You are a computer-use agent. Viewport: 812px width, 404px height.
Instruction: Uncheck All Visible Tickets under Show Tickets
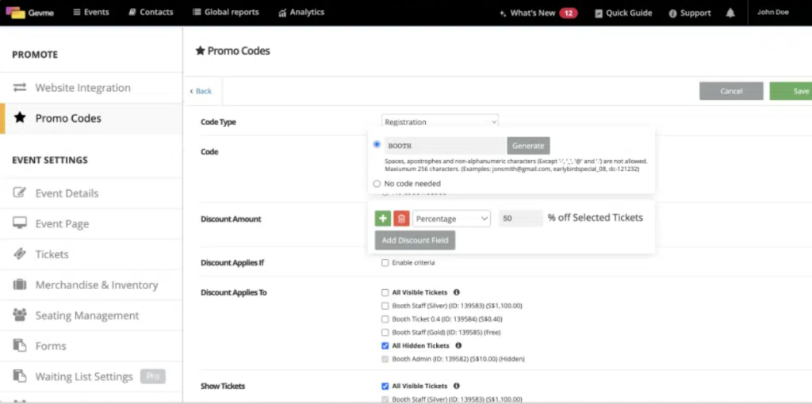pyautogui.click(x=385, y=386)
